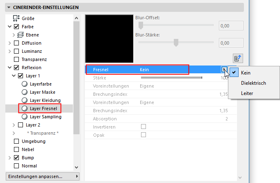This screenshot has height=183, width=280.
Task: Collapse the Layer 1 tree node
Action: pyautogui.click(x=14, y=76)
